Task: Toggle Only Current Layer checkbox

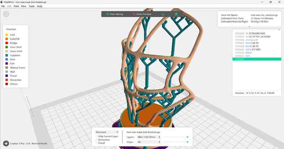Action: click(x=96, y=136)
